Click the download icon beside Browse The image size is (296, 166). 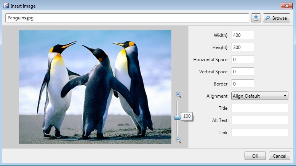(256, 18)
